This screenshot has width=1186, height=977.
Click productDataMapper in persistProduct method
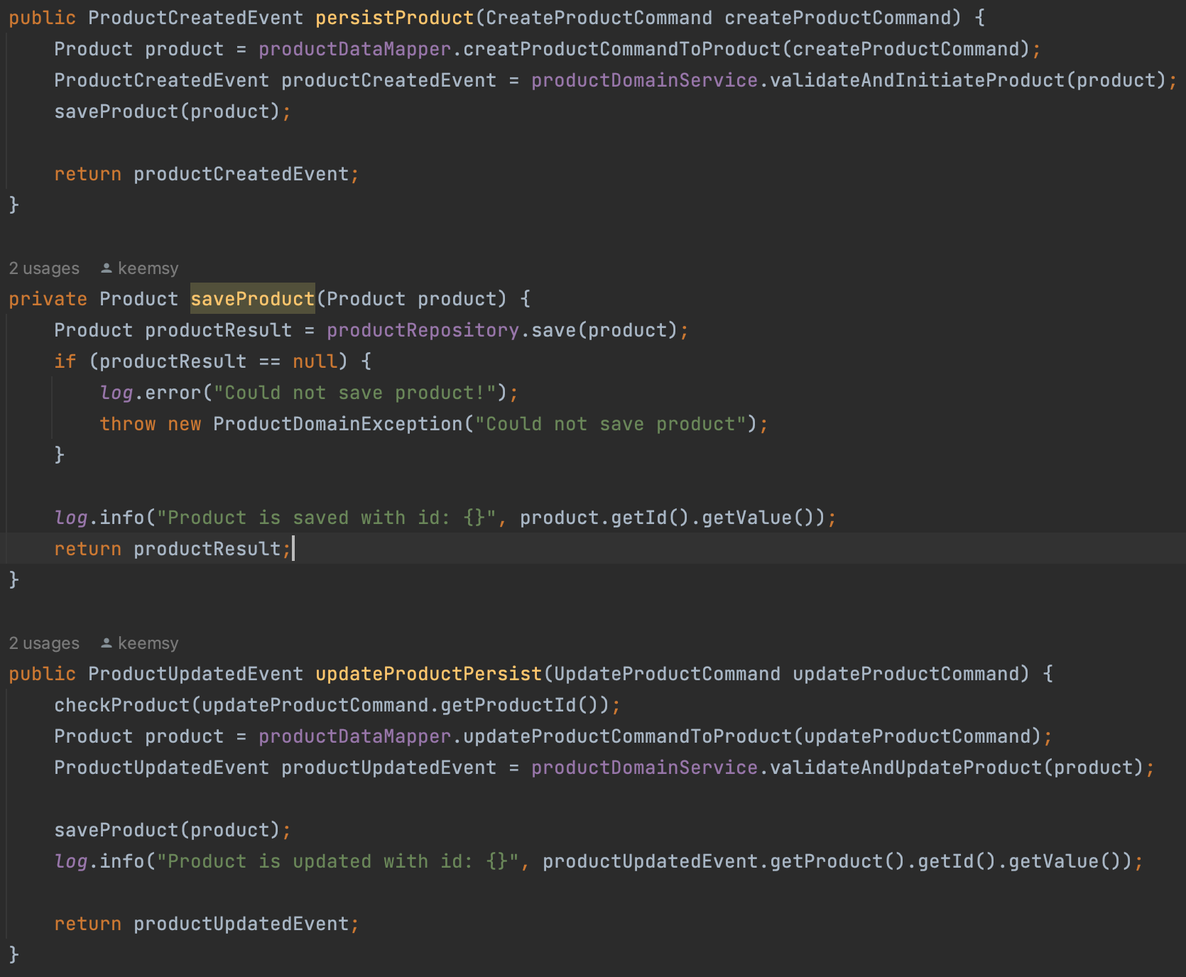[355, 49]
